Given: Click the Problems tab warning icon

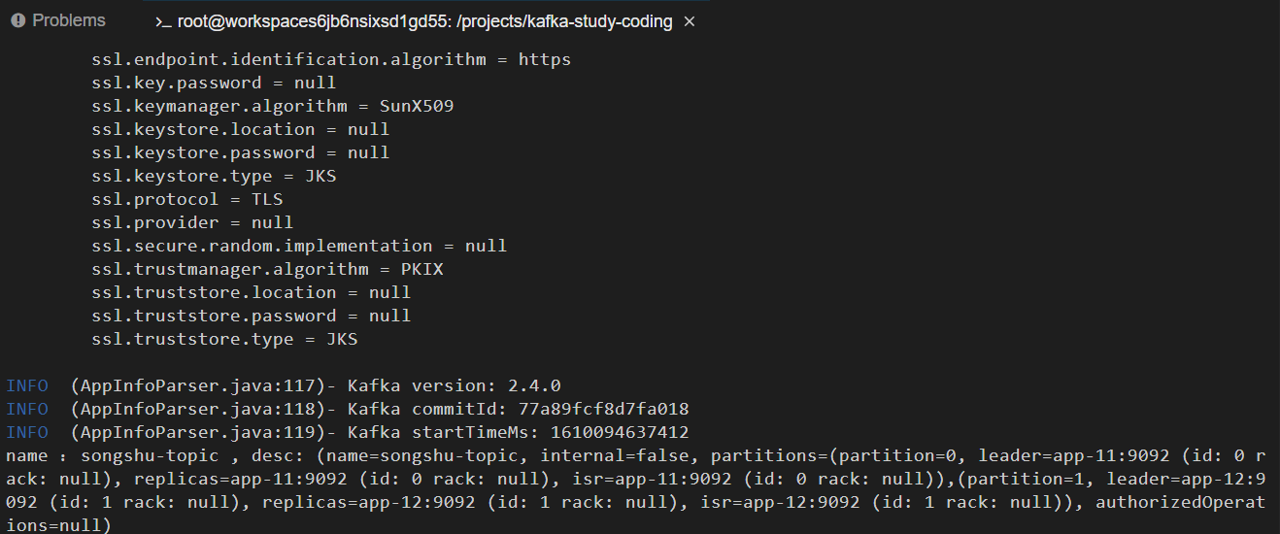Looking at the screenshot, I should pyautogui.click(x=17, y=20).
